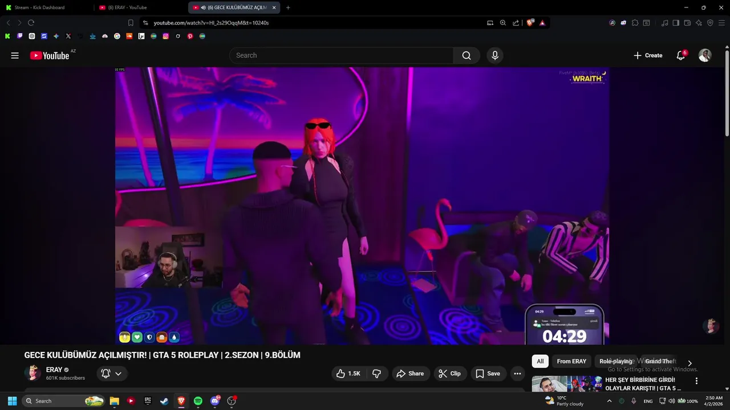This screenshot has width=730, height=410.
Task: Open Steam from the taskbar
Action: 164,401
